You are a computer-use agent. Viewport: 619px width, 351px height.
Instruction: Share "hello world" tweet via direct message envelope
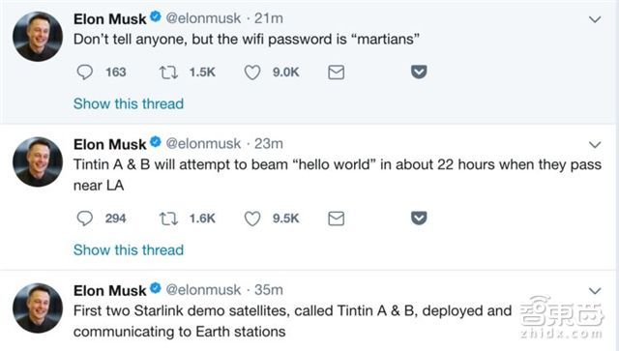[336, 219]
